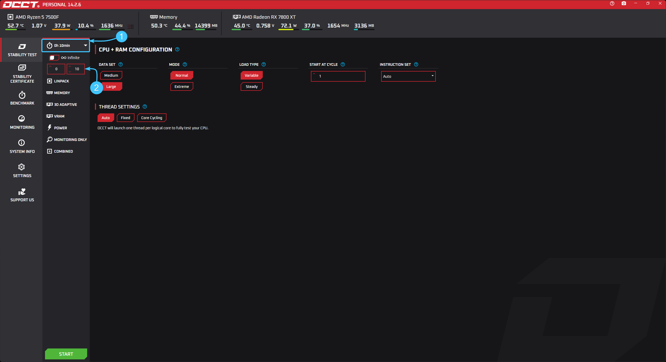Open the Monitoring gauge icon

(x=22, y=119)
